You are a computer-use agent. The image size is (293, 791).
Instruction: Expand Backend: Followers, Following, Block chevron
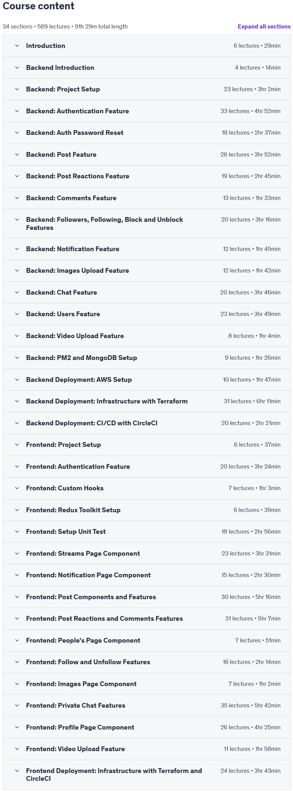point(17,219)
